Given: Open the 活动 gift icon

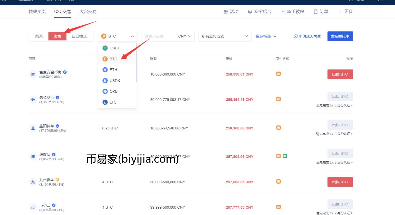Looking at the screenshot, I should click(x=226, y=12).
